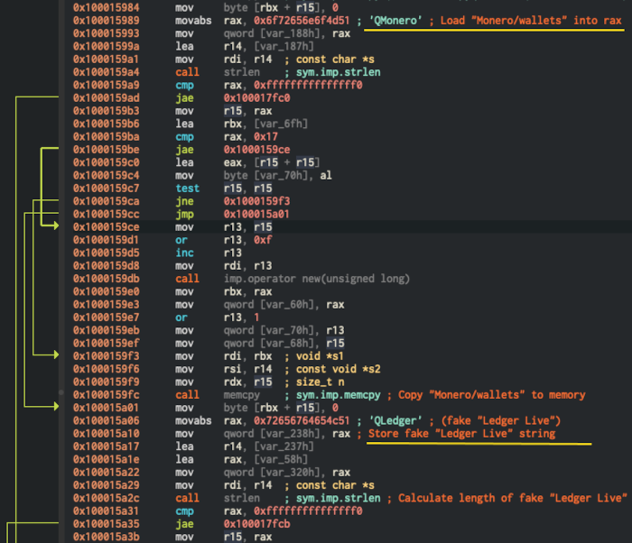Open strlen call at 0x100015a2c

tap(242, 498)
